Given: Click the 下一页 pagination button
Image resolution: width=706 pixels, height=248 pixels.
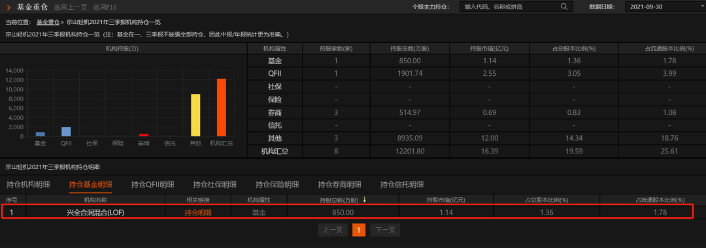Looking at the screenshot, I should pos(385,230).
